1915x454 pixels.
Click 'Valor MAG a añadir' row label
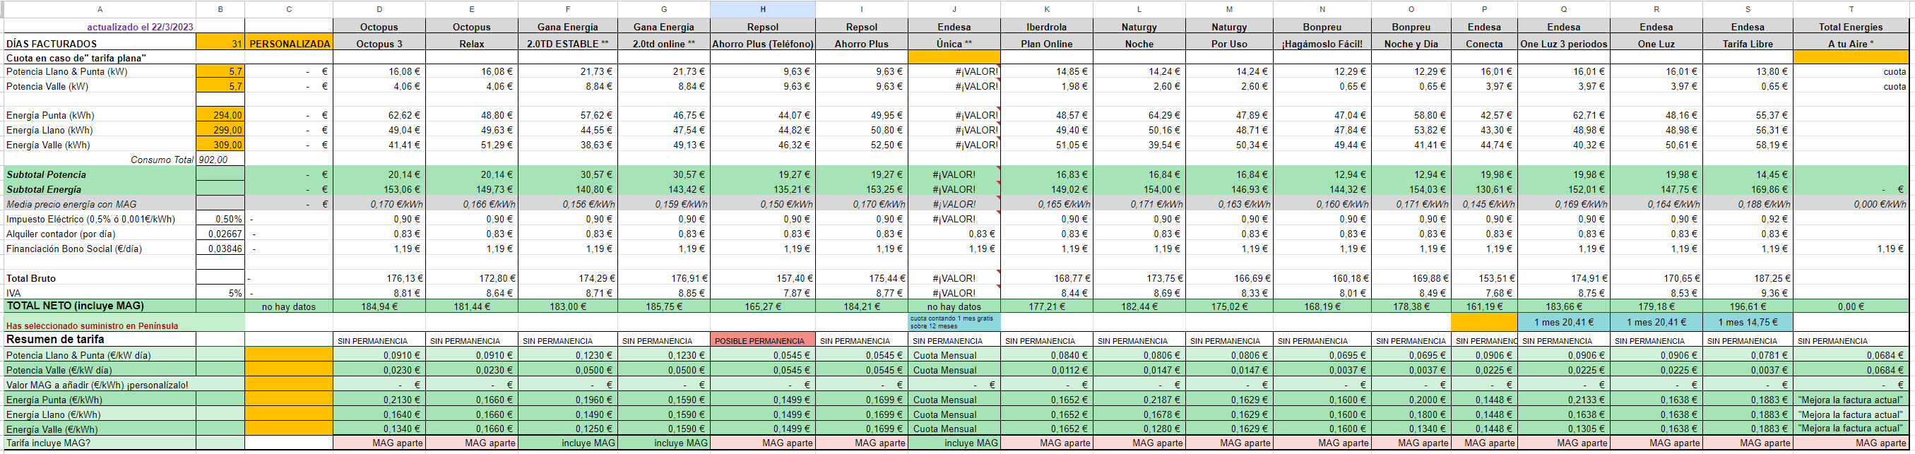(97, 385)
